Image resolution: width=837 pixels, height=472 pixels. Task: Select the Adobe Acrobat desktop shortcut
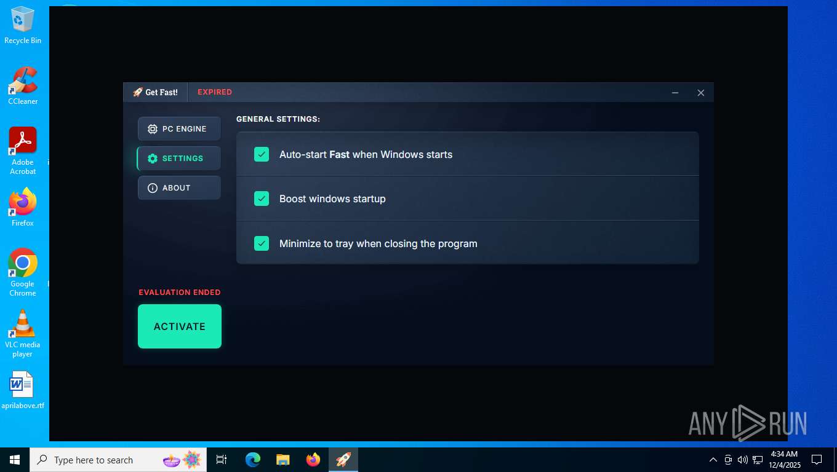[x=23, y=151]
